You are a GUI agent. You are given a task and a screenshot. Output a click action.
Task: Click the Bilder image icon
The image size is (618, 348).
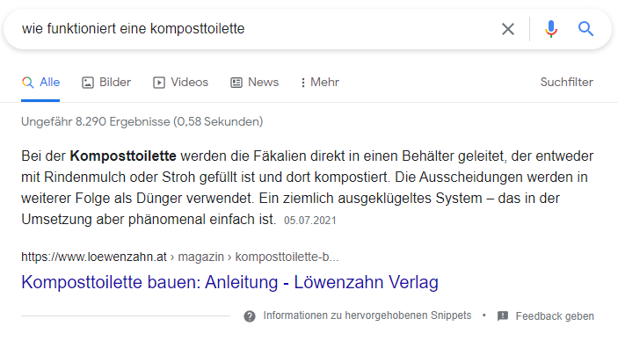[x=88, y=83]
